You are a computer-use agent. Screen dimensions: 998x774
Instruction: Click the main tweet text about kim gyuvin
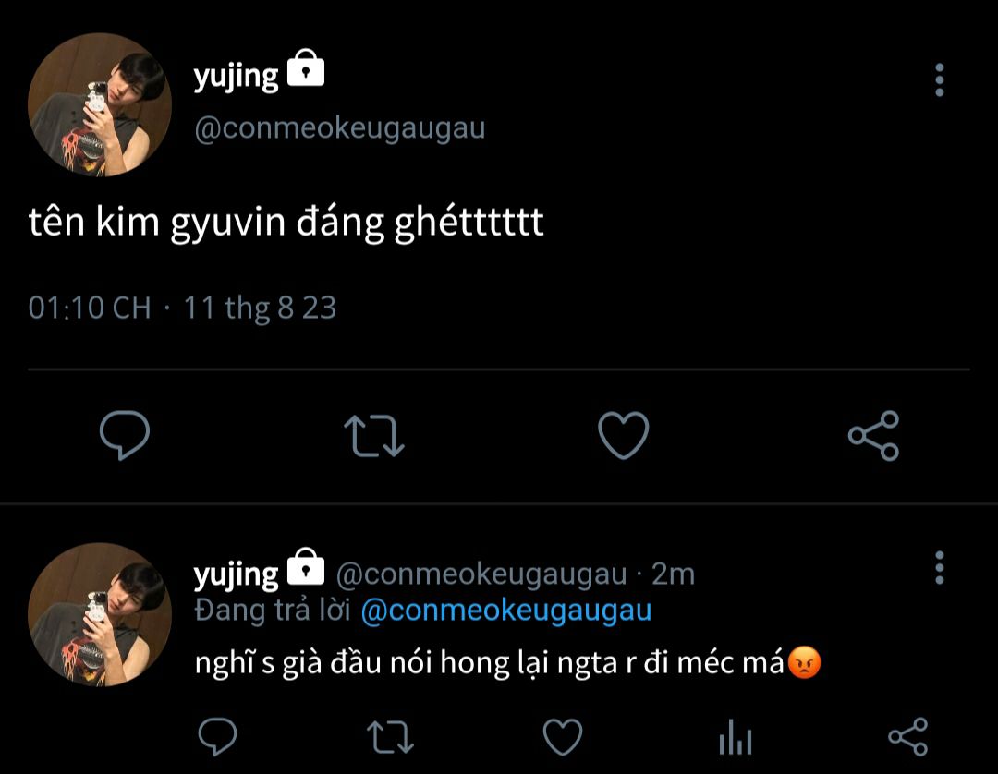(x=286, y=225)
